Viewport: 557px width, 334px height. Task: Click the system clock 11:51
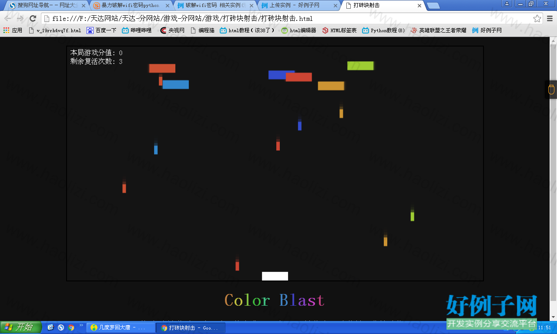point(545,327)
